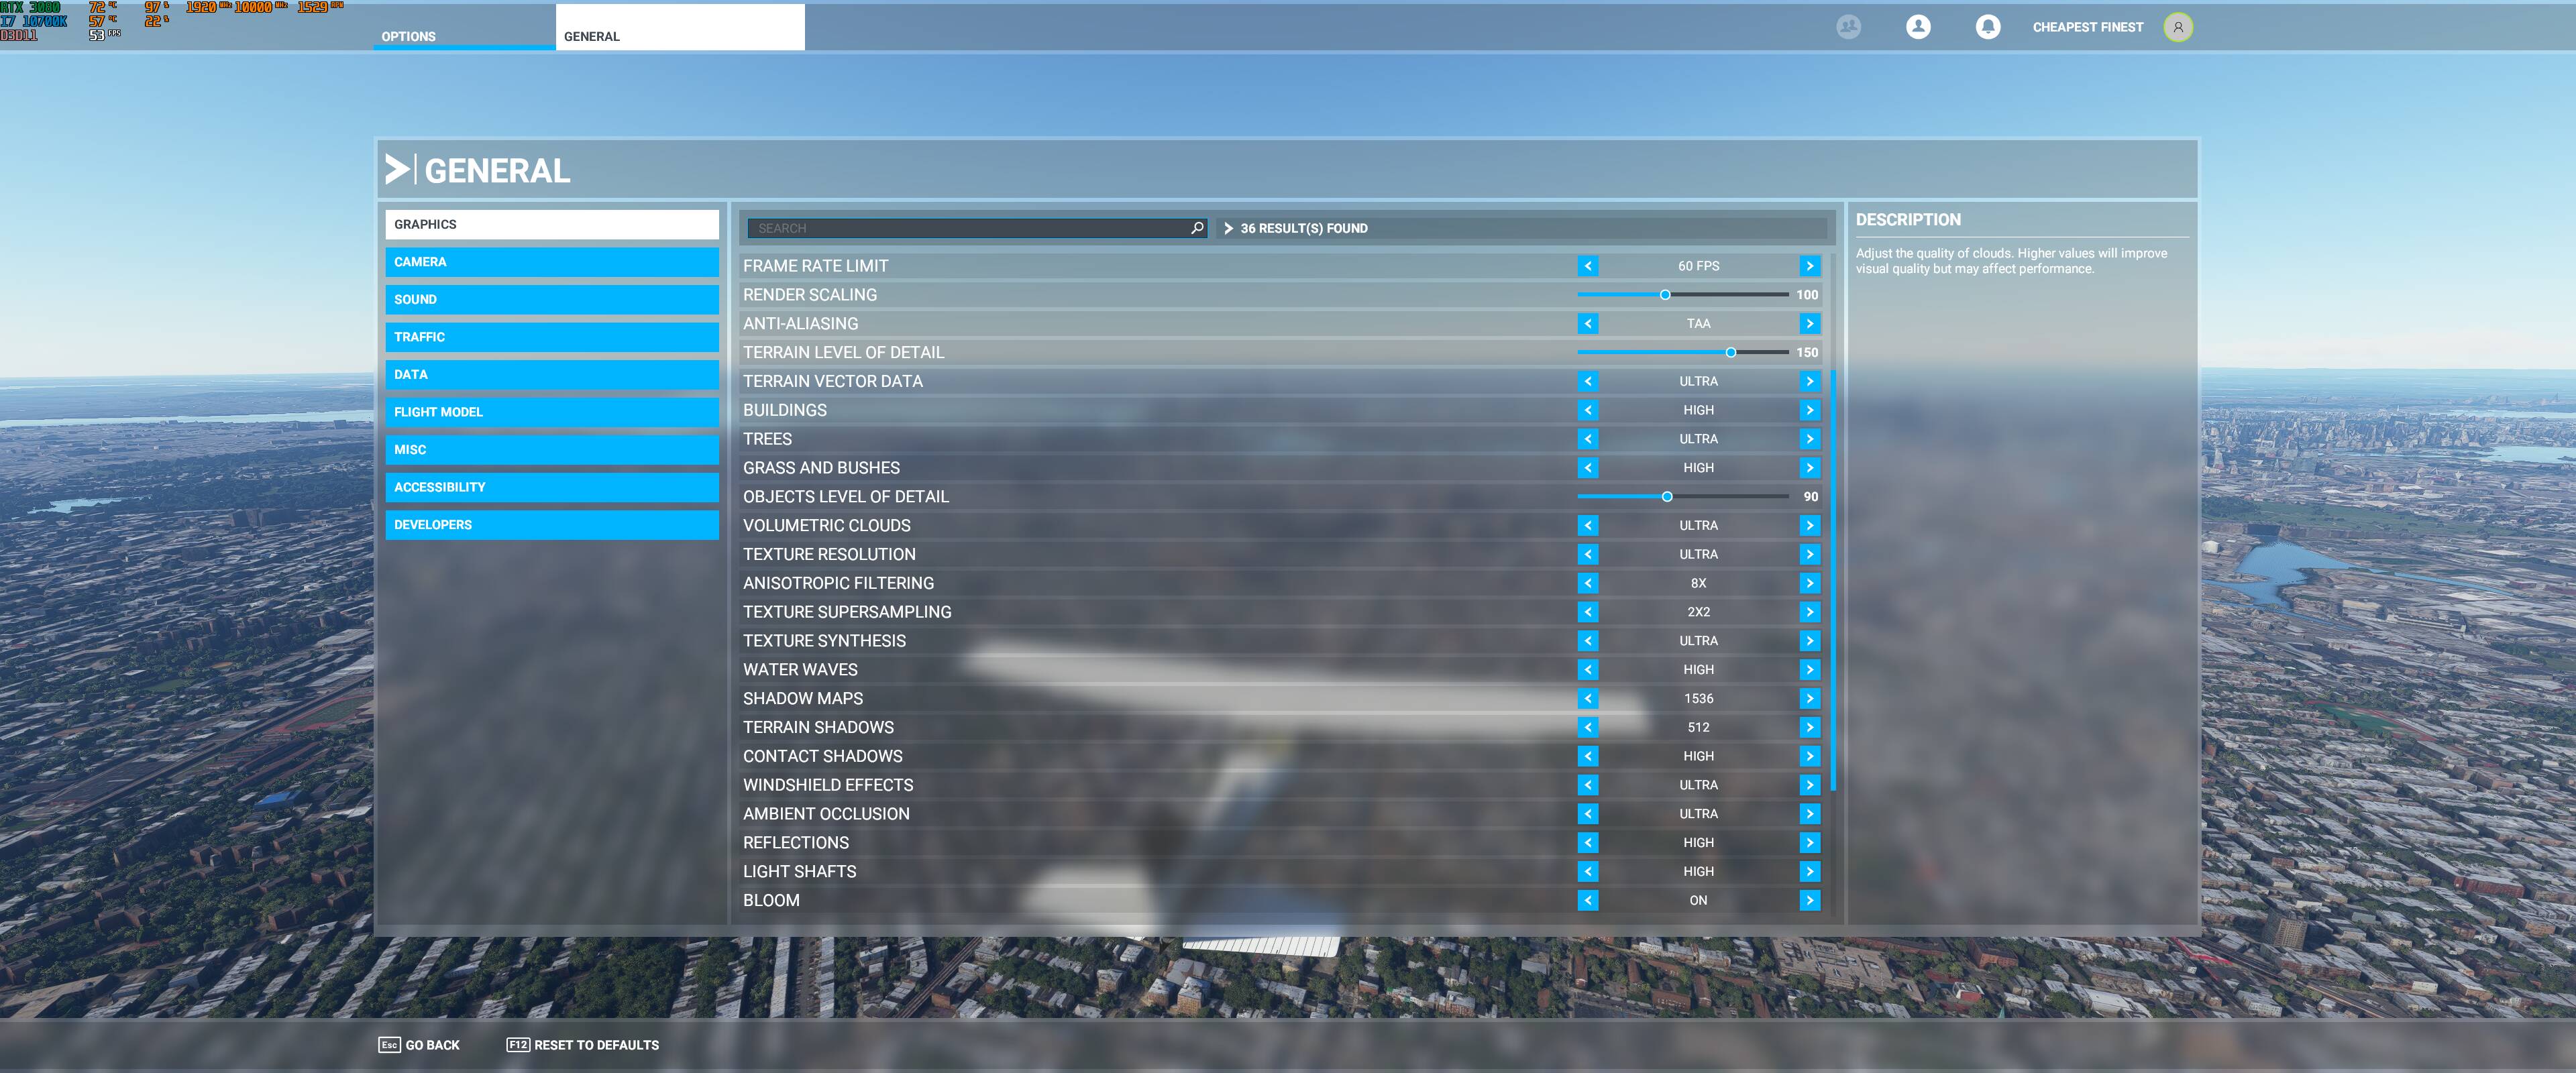
Task: Increase Frame Rate Limit with right arrow
Action: [1809, 266]
